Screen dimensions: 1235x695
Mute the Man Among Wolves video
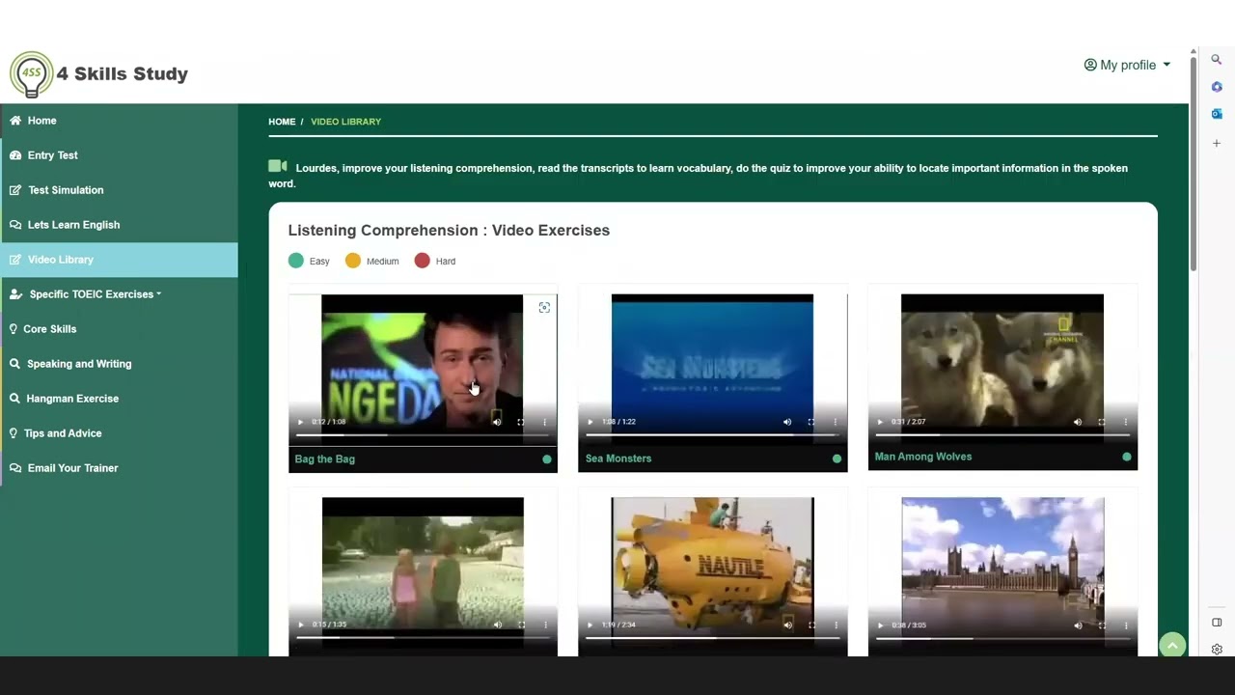(1078, 422)
